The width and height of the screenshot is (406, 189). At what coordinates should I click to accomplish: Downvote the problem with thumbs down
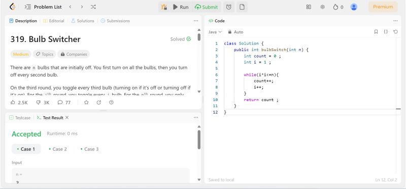click(43, 103)
